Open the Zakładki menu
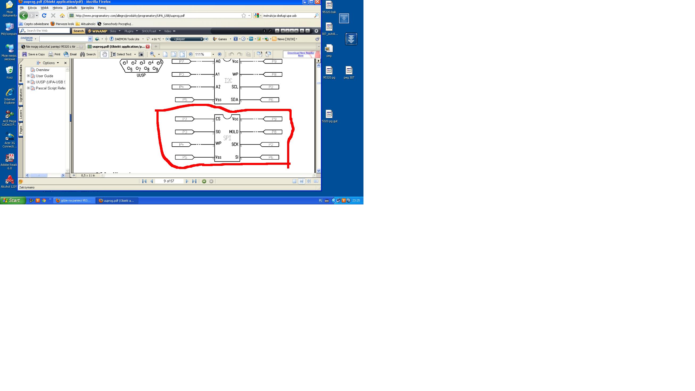 (x=72, y=8)
